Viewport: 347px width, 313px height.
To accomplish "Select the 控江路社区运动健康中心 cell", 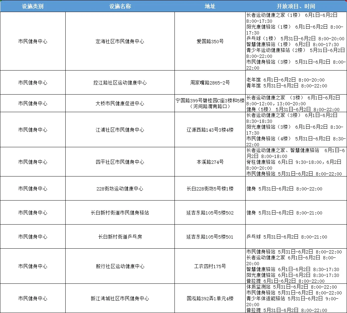I will click(x=120, y=82).
